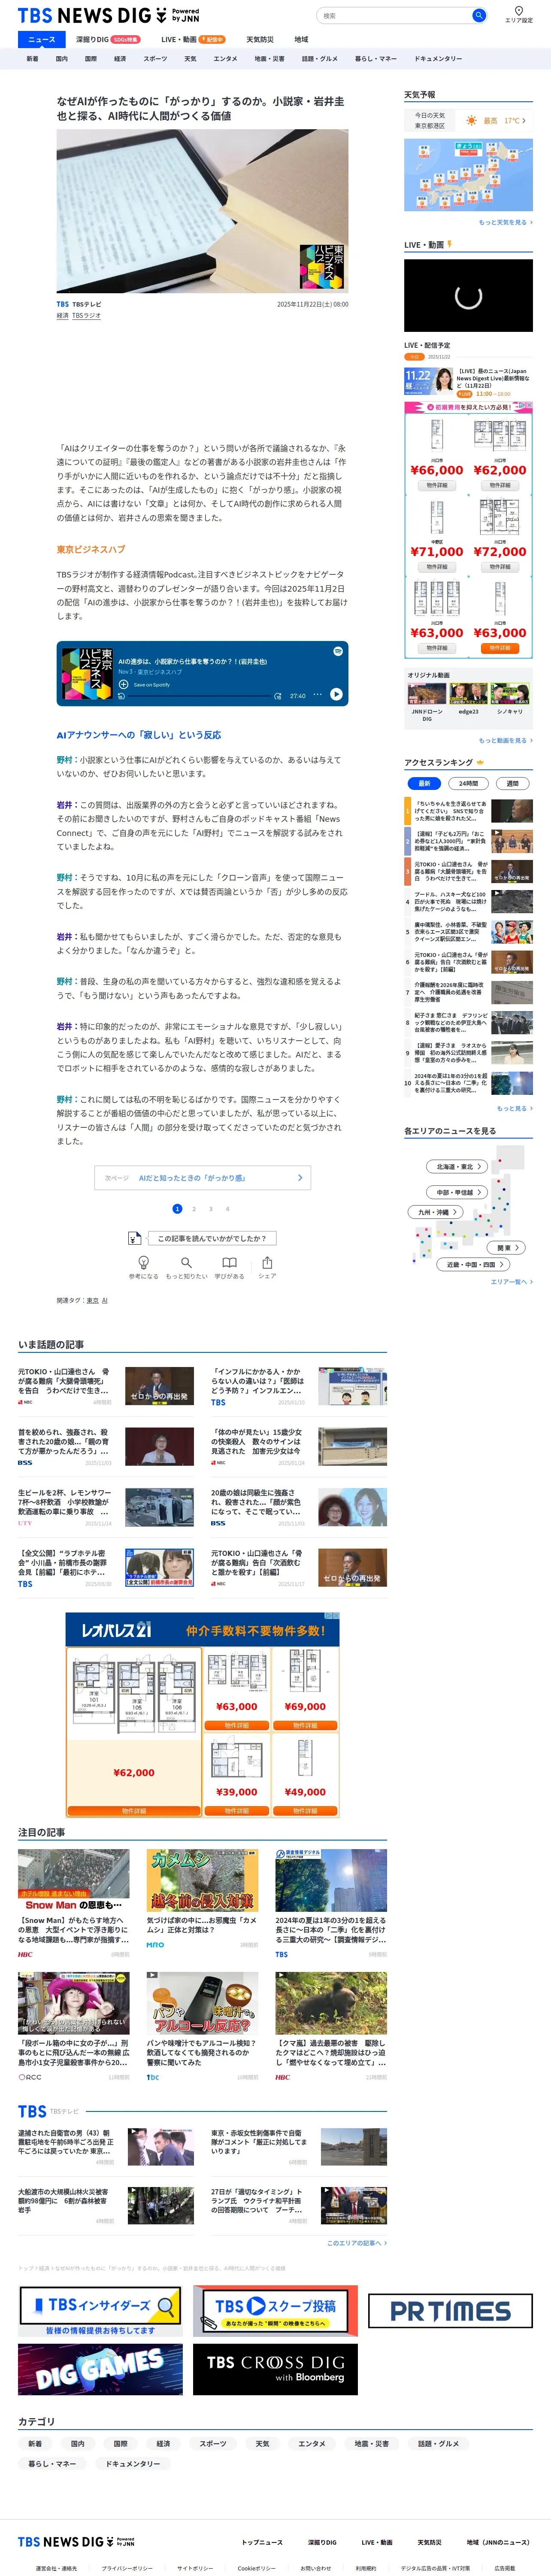Open ニュース main tab
The width and height of the screenshot is (551, 2576).
coord(42,39)
